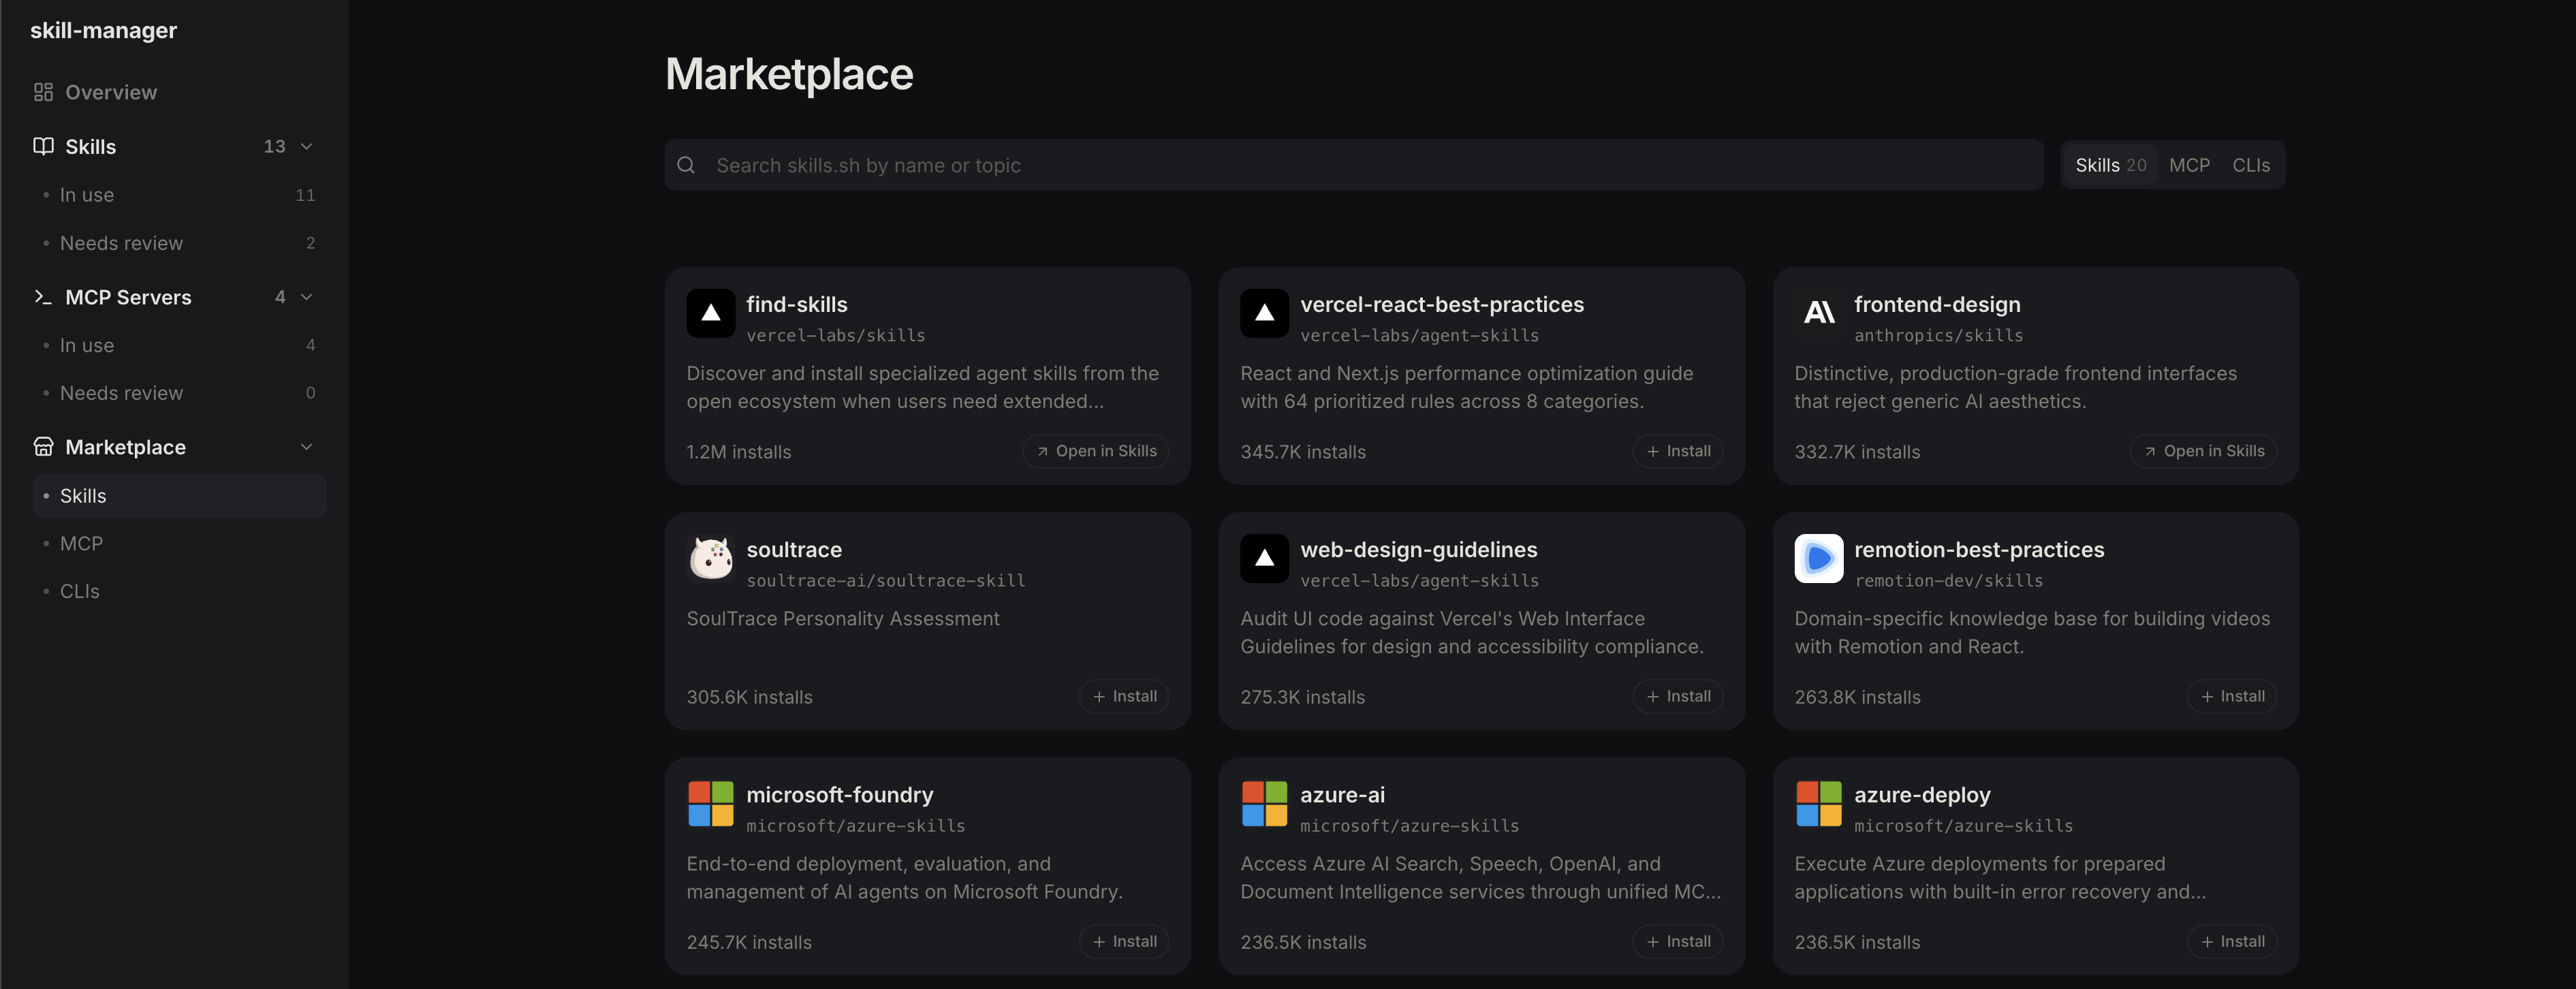
Task: Click the search magnifier icon
Action: pyautogui.click(x=686, y=165)
